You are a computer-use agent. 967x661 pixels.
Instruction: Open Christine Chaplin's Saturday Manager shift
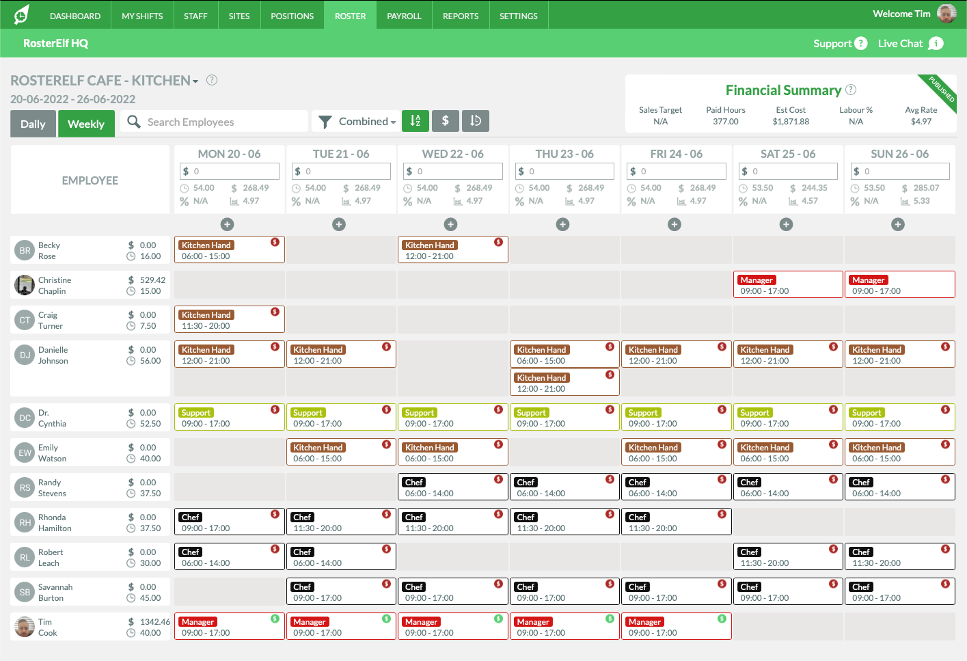[x=788, y=284]
